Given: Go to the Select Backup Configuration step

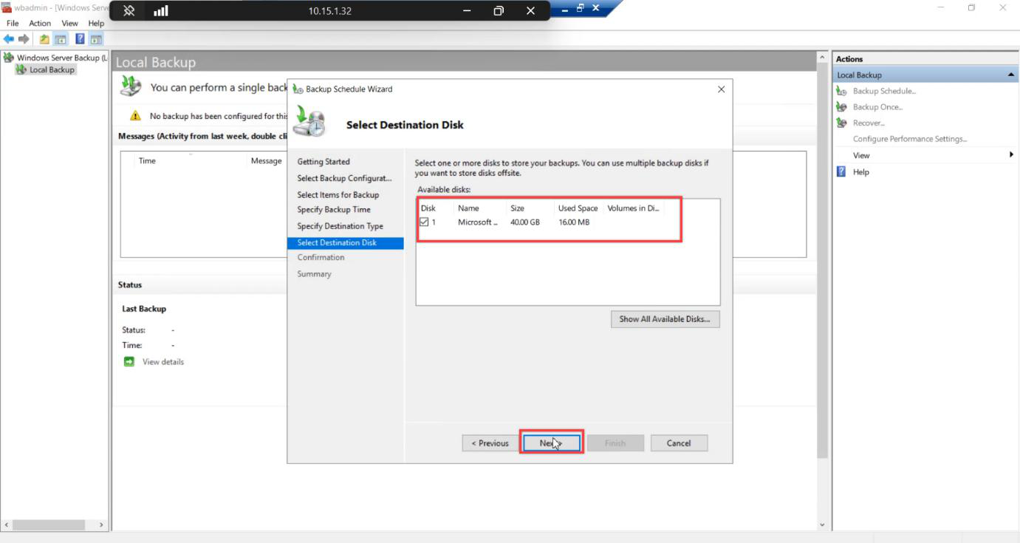Looking at the screenshot, I should coord(344,178).
